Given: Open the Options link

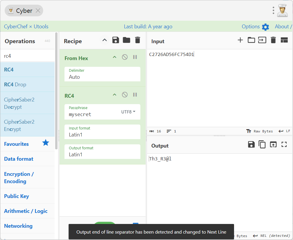Looking at the screenshot, I should (251, 27).
